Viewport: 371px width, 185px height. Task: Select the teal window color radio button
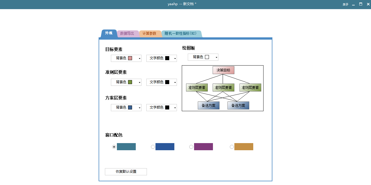click(114, 147)
